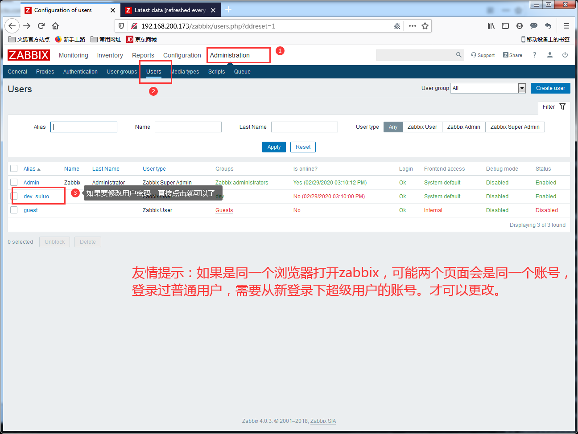Open the Inventory menu
The height and width of the screenshot is (434, 578).
pos(110,55)
